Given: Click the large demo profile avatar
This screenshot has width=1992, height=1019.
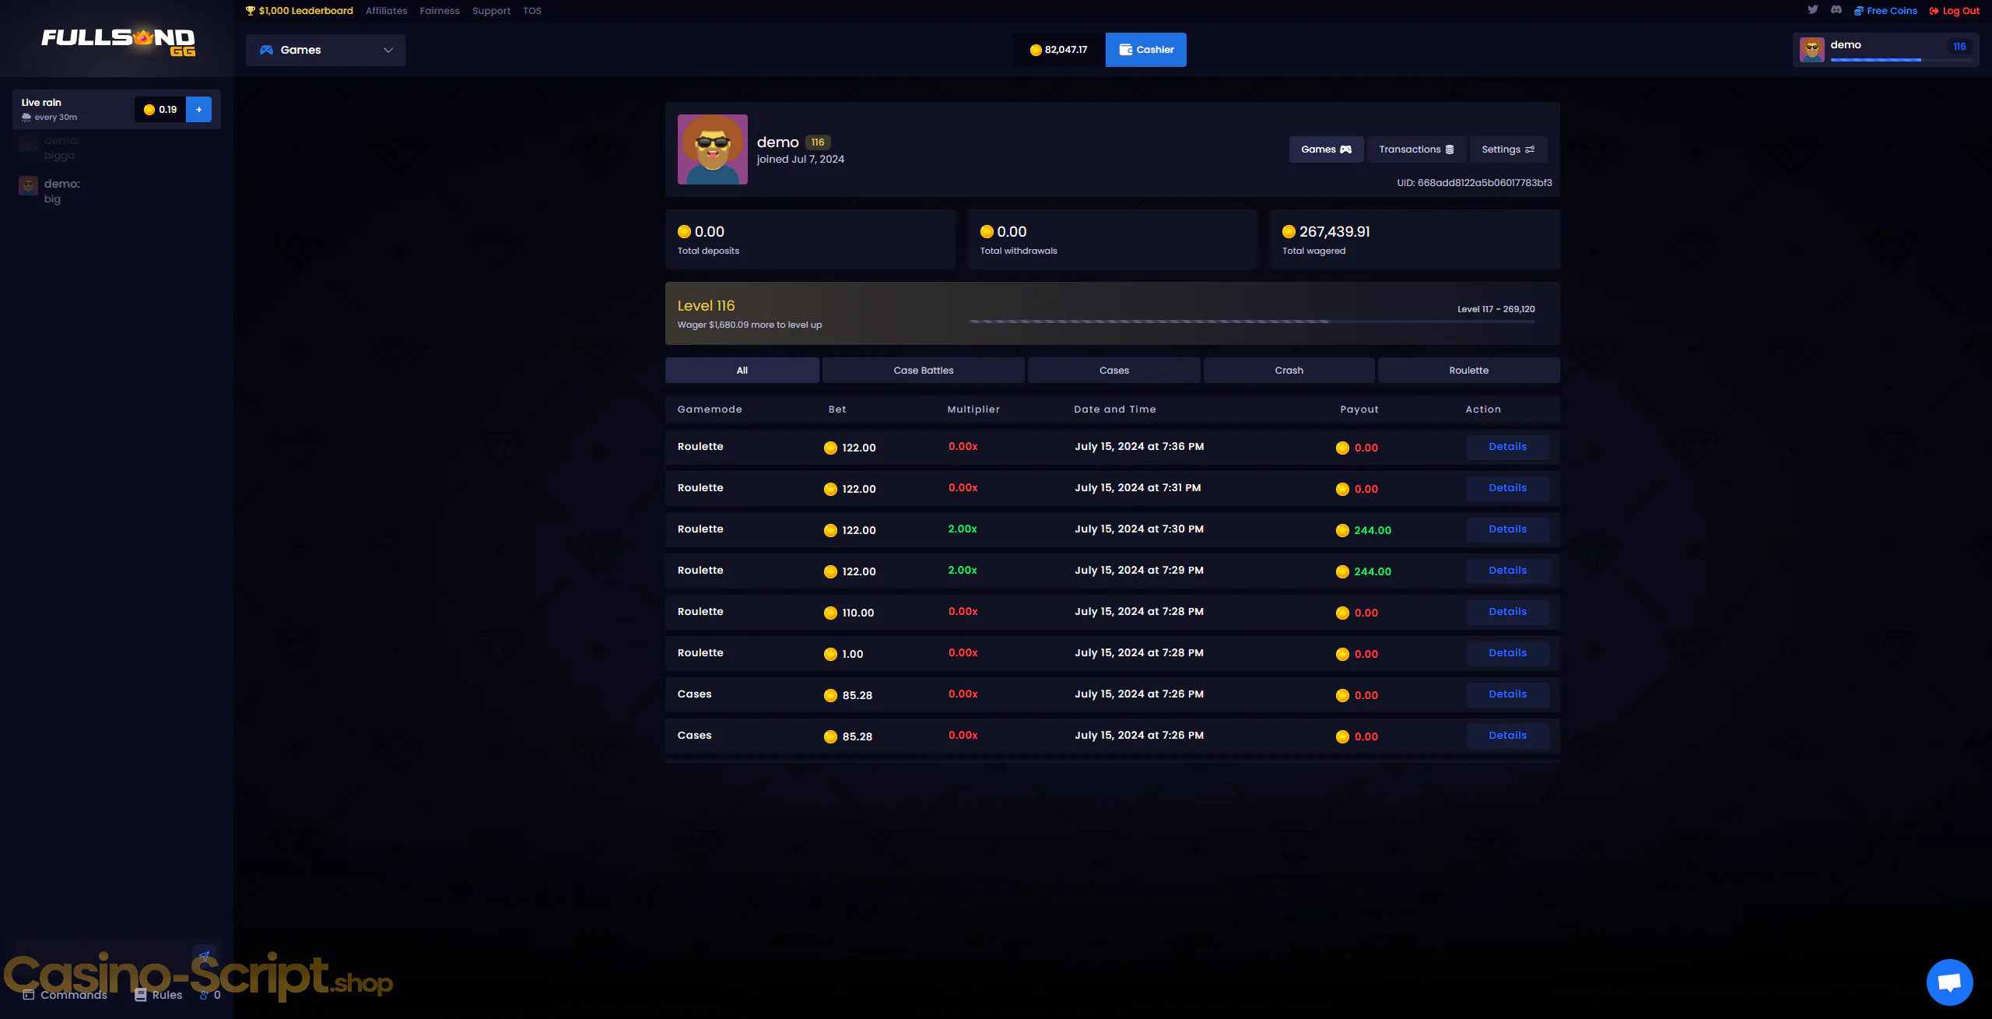Looking at the screenshot, I should (x=712, y=149).
